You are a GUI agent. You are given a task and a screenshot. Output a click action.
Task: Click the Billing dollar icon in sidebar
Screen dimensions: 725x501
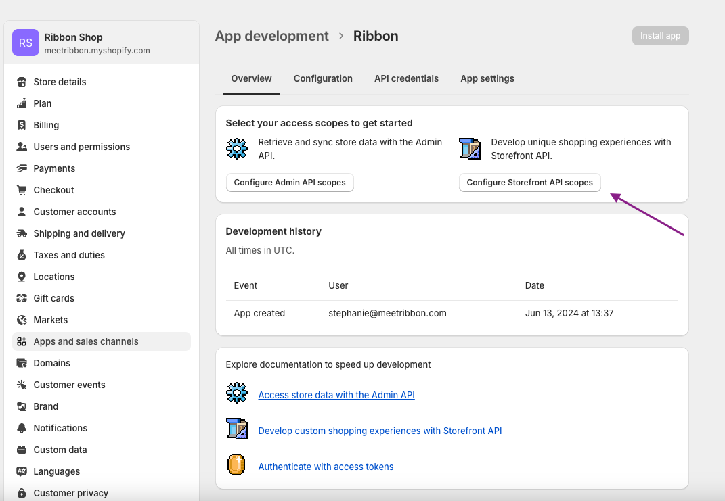tap(22, 125)
